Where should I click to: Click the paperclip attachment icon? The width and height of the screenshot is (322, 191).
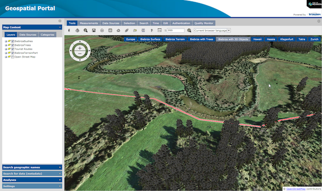[127, 31]
